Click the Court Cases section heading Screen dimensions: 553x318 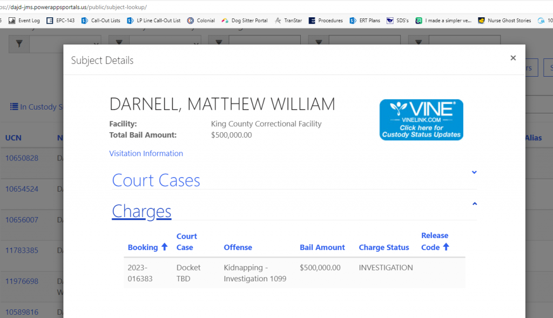click(156, 180)
